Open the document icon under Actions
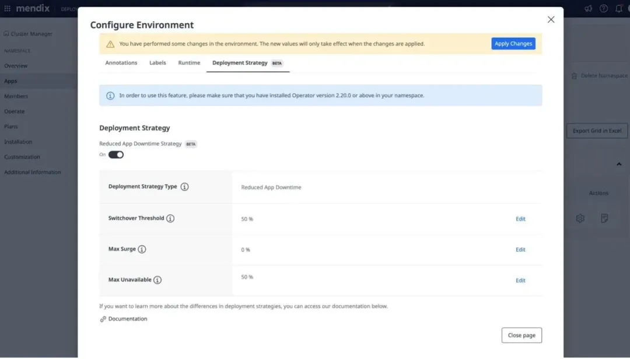Image resolution: width=630 pixels, height=359 pixels. 604,219
